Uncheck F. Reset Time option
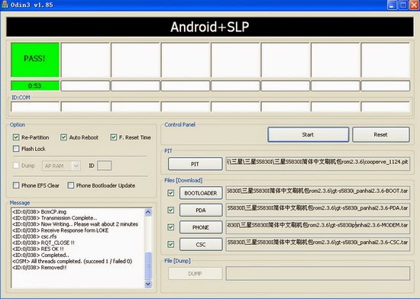420x299 pixels. click(114, 137)
